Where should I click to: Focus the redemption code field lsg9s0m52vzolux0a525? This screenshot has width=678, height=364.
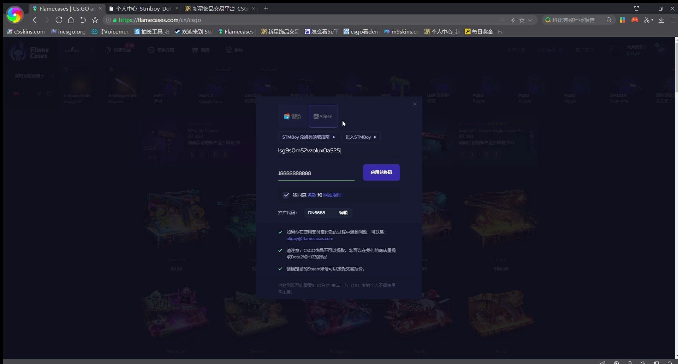(x=339, y=151)
